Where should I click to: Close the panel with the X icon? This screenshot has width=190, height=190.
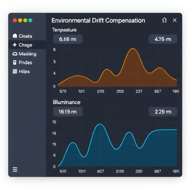175,20
